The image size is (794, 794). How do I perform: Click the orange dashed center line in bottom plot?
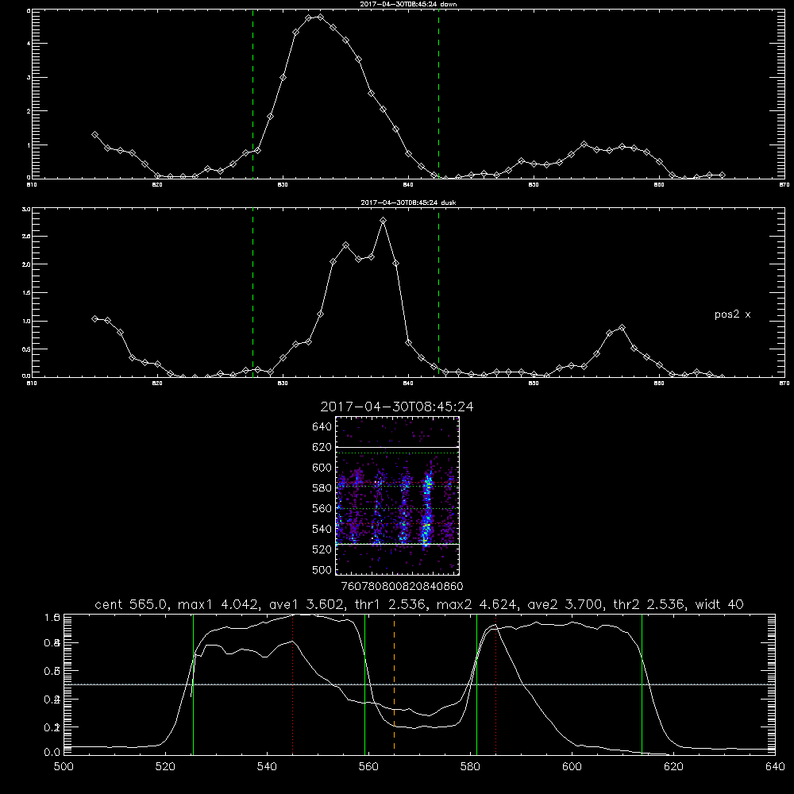click(x=394, y=684)
